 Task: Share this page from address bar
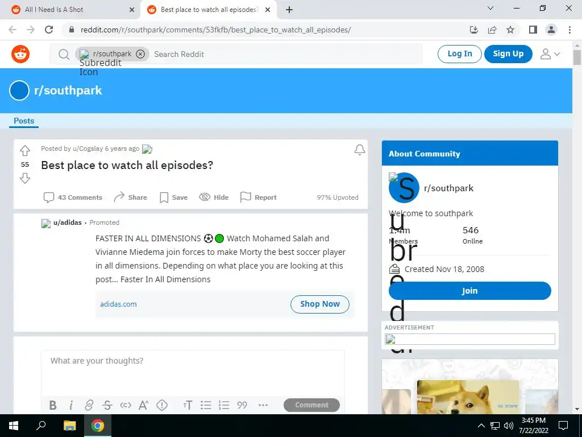click(492, 30)
